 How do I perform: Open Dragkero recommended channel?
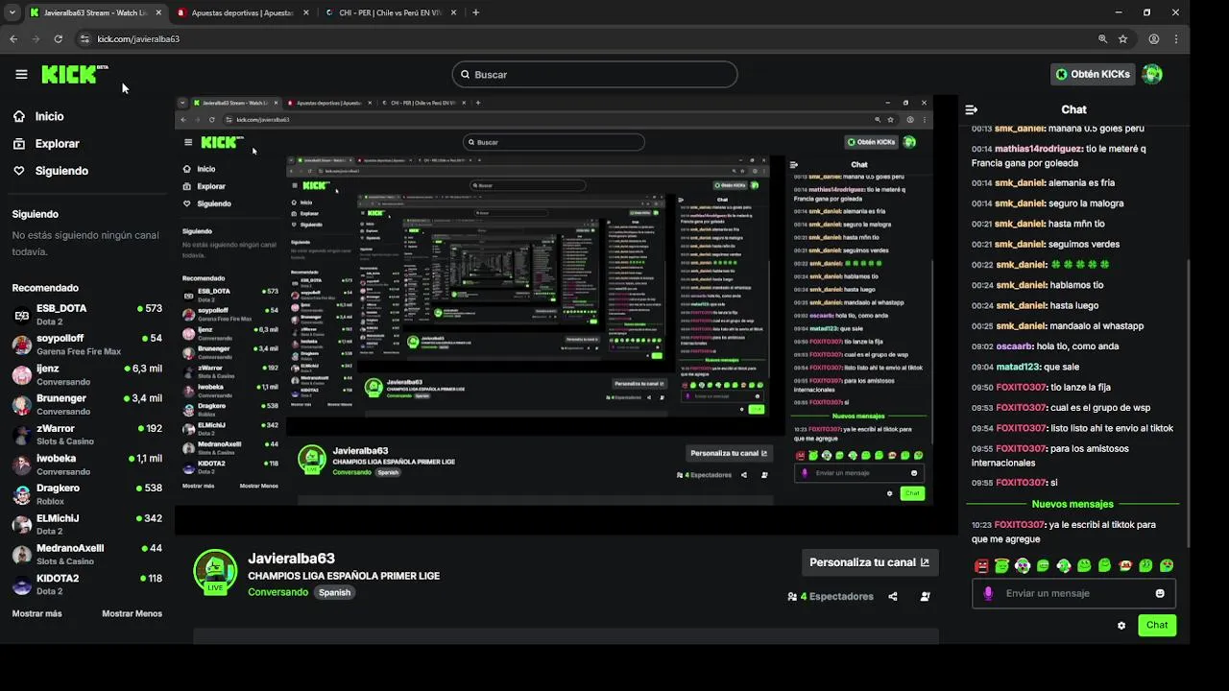pyautogui.click(x=86, y=494)
